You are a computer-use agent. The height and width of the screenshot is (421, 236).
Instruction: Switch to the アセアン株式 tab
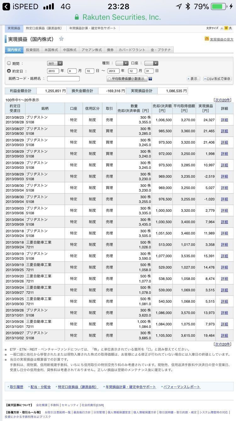(x=92, y=50)
